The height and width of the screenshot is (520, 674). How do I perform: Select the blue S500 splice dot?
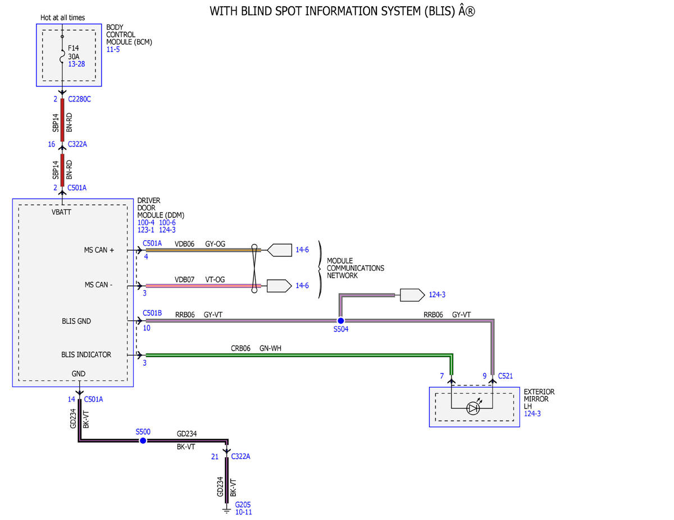point(143,441)
